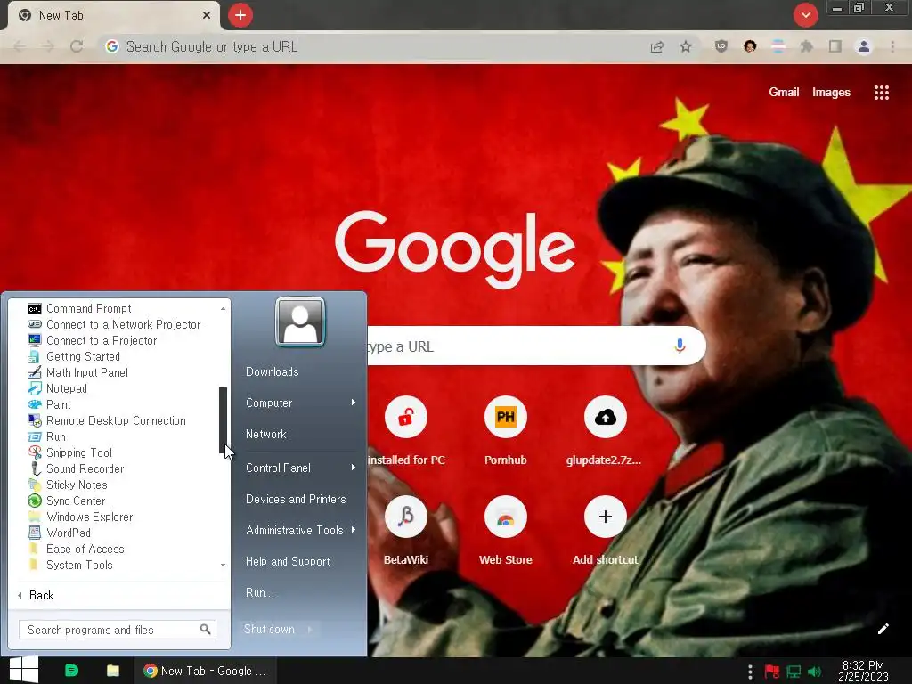Open Shut down options arrow
The width and height of the screenshot is (912, 684).
(x=309, y=630)
